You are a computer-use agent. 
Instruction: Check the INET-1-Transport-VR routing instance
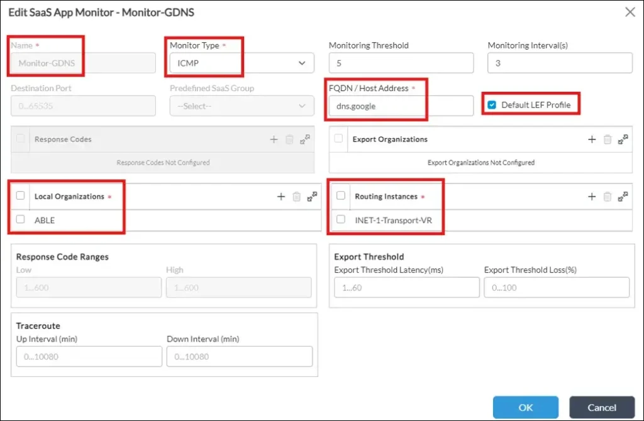click(x=341, y=220)
